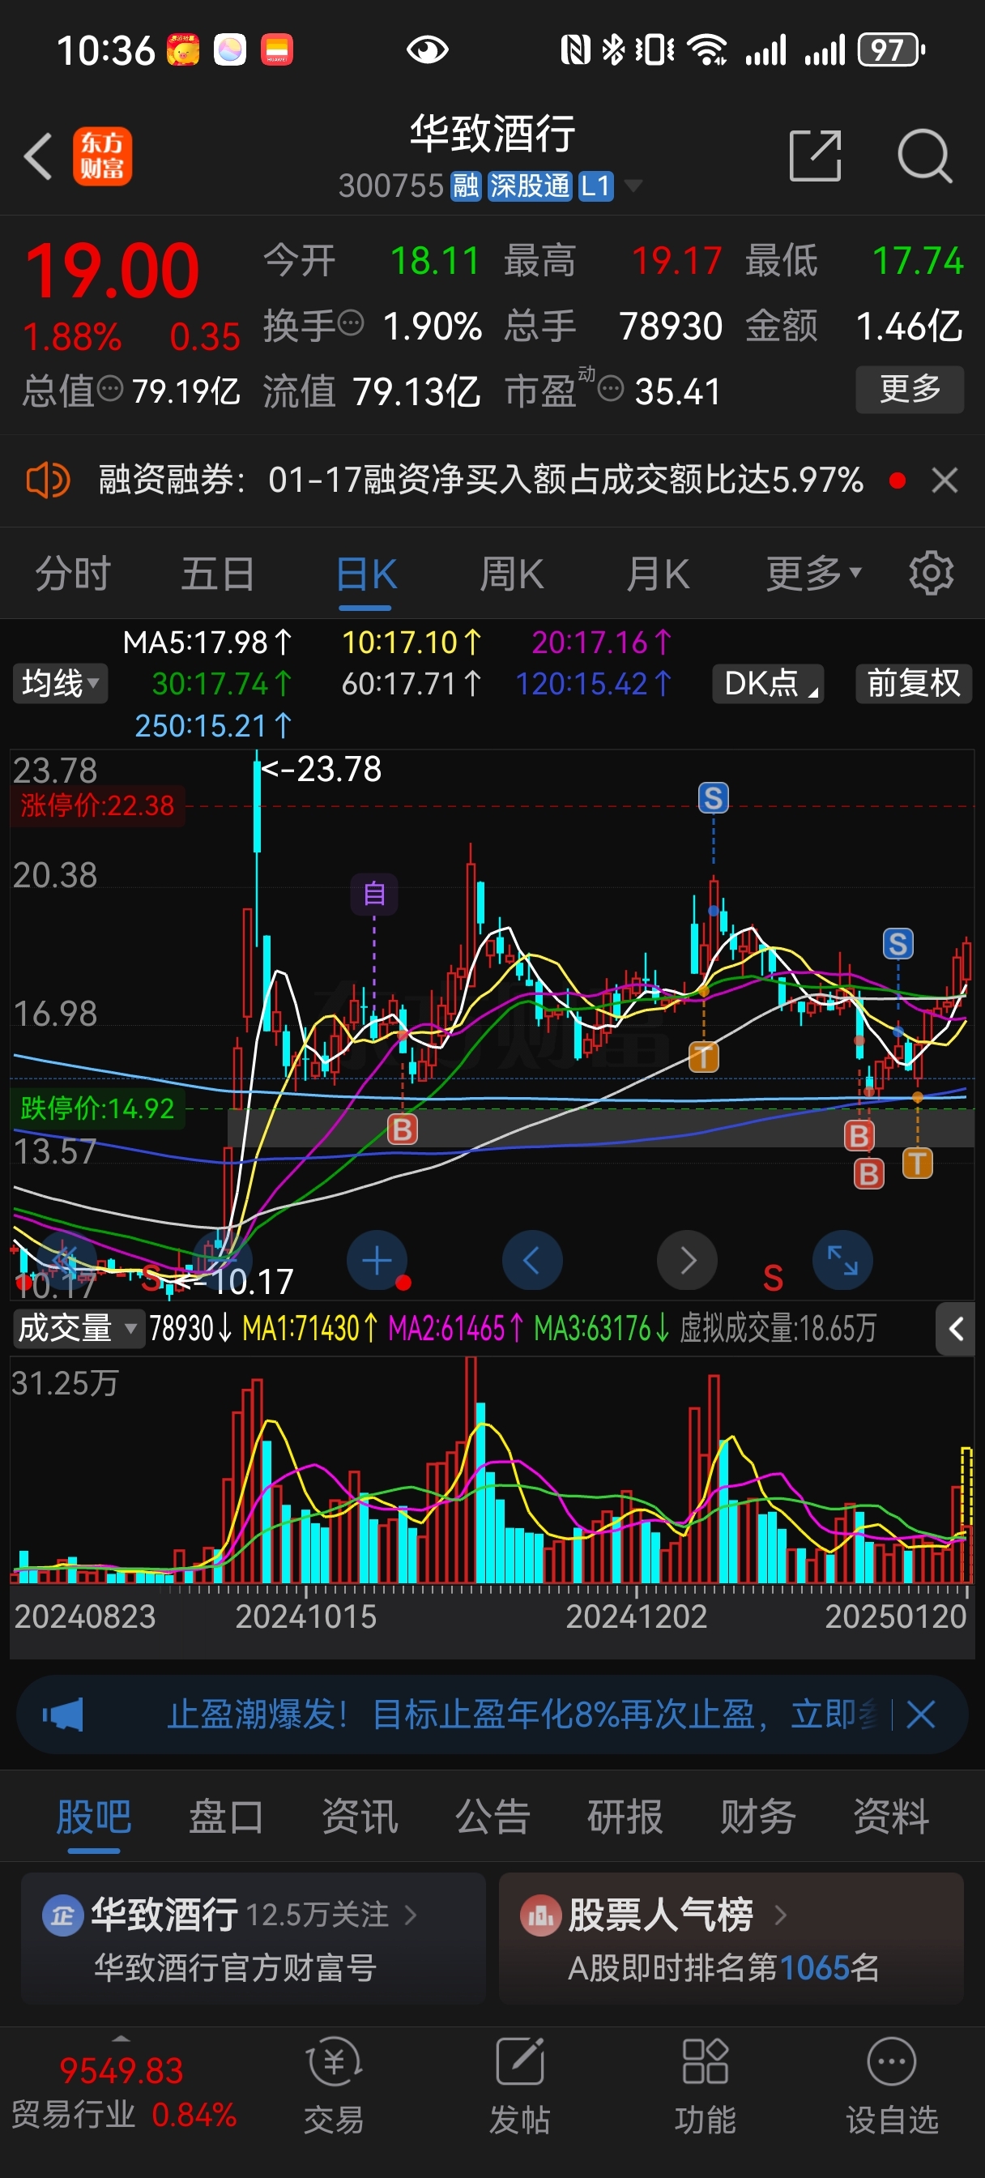
Task: Open the DK点 dropdown
Action: pyautogui.click(x=769, y=683)
